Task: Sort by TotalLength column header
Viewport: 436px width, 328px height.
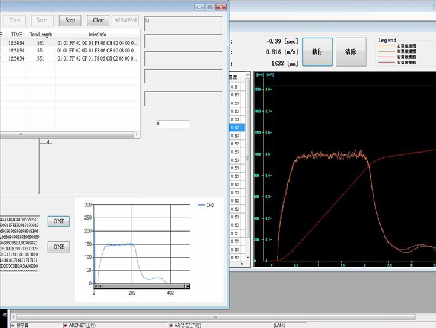Action: [x=40, y=34]
